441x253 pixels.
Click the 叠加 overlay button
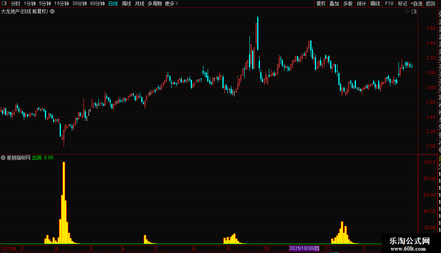tap(334, 4)
